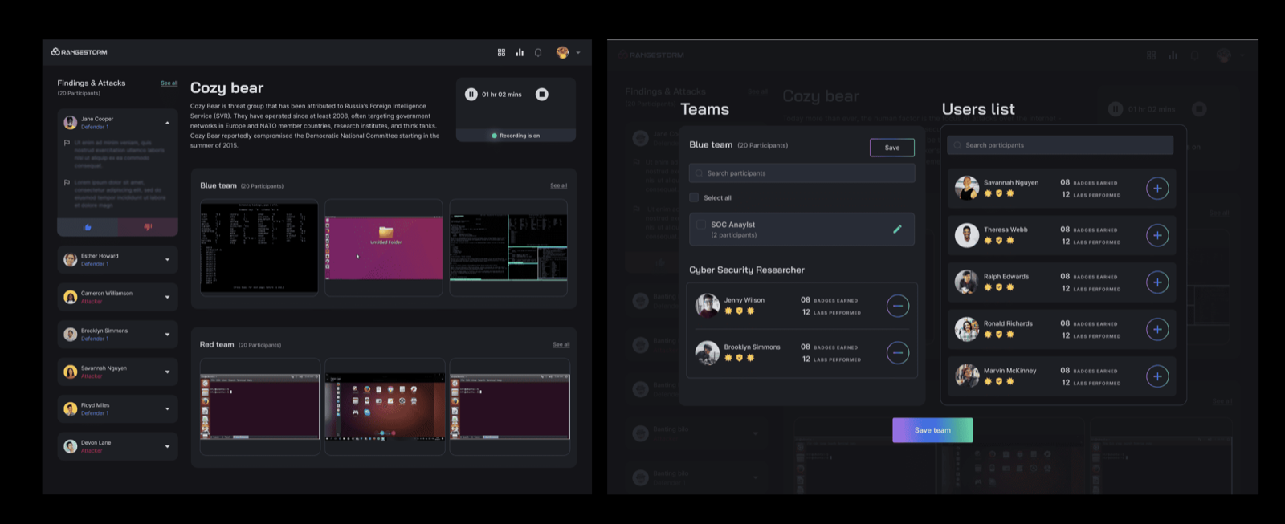
Task: Click Search participants field in Users list
Action: click(1060, 145)
